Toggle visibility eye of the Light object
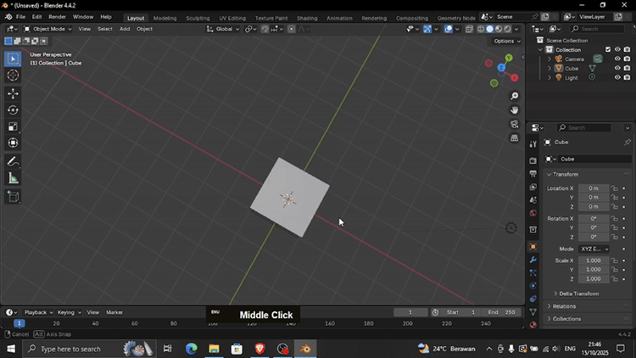The height and width of the screenshot is (358, 636). 616,77
